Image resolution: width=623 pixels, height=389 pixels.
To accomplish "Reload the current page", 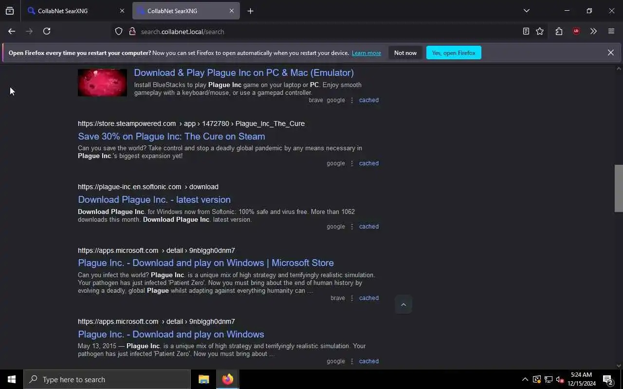I will tap(47, 31).
